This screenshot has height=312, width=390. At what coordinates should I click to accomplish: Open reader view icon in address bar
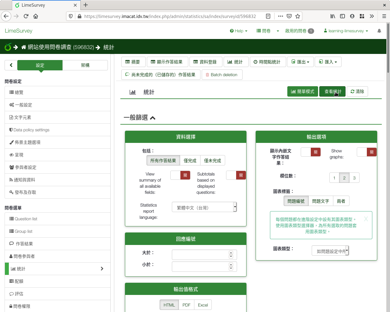point(268,16)
